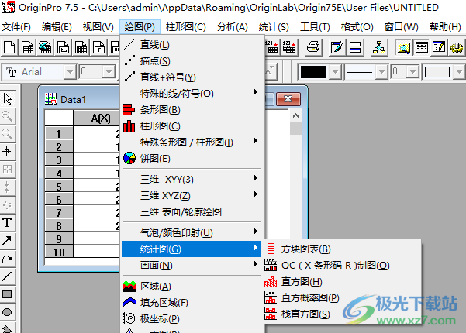Click the Import Multiple ASCII icon
This screenshot has height=333, width=466.
pos(289,47)
